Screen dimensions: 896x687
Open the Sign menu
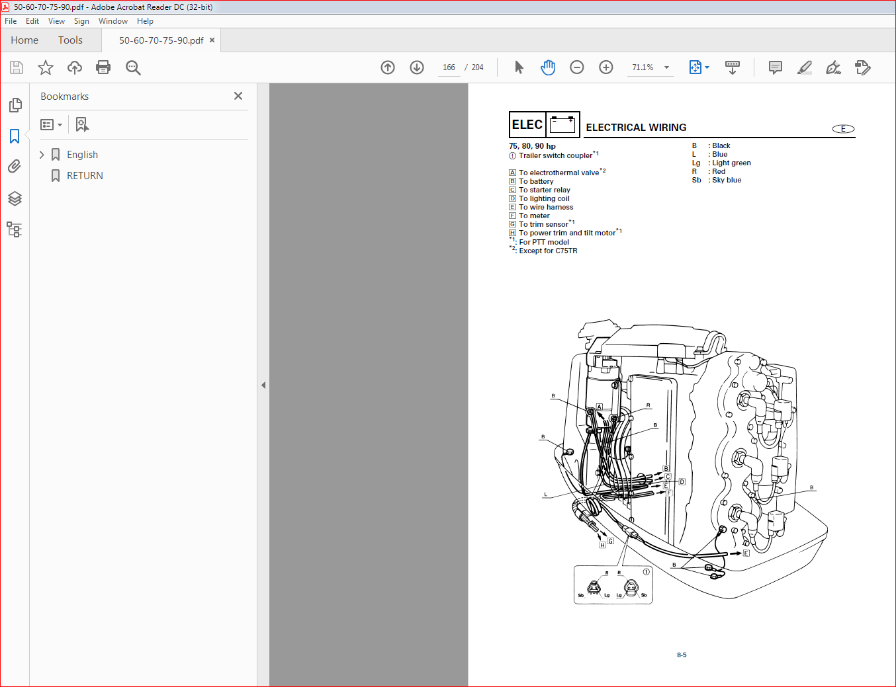pyautogui.click(x=81, y=21)
